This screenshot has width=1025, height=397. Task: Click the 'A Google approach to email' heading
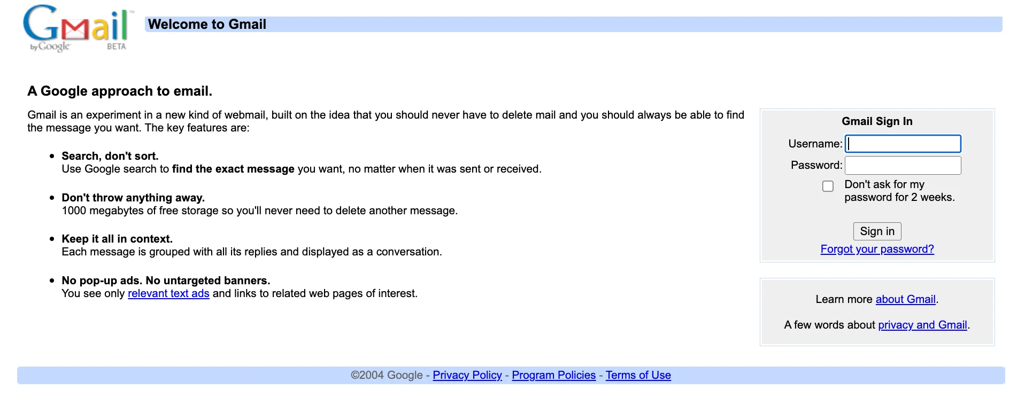[x=120, y=91]
